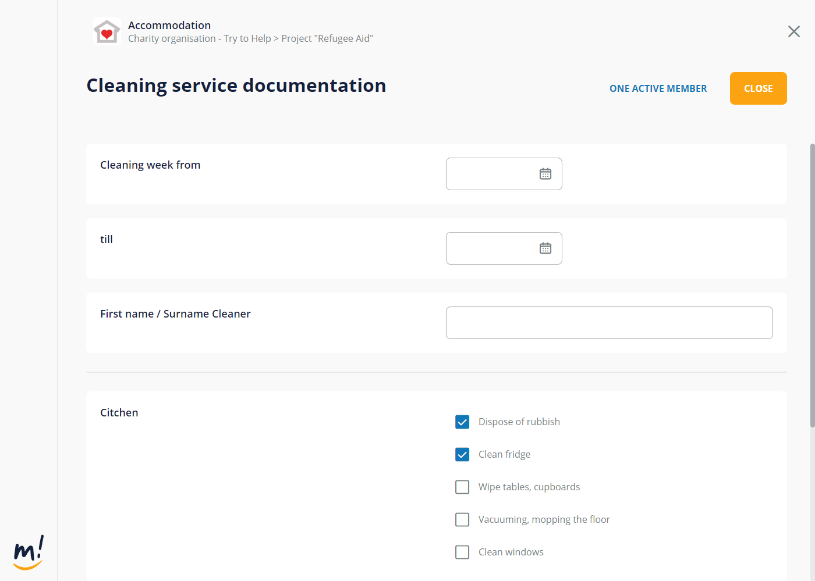The height and width of the screenshot is (581, 815).
Task: Click the Clean windows label
Action: [511, 552]
